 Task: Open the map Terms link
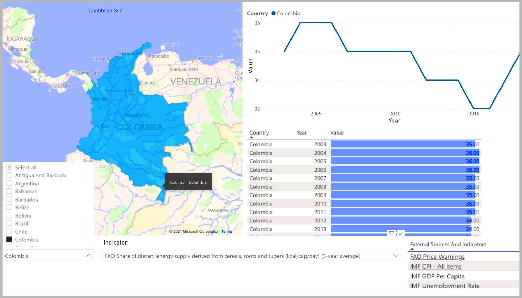226,231
